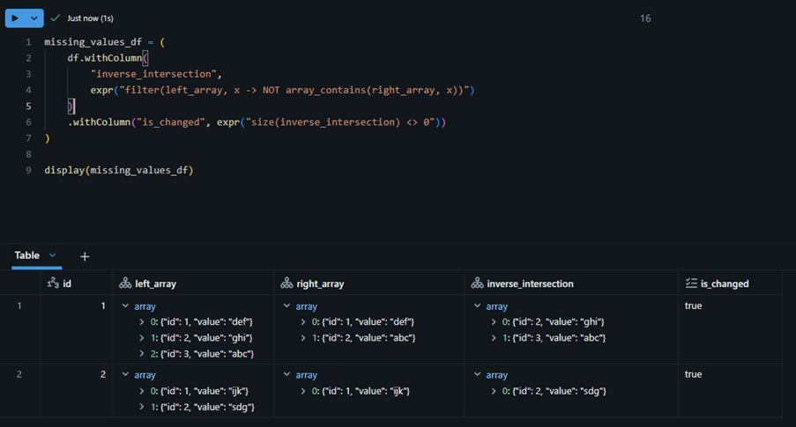Run the notebook cell with play button

click(15, 18)
